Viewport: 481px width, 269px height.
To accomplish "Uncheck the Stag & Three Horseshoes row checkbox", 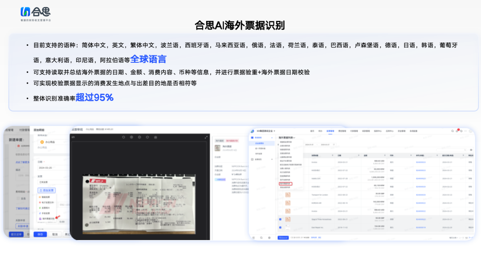I will pyautogui.click(x=281, y=219).
